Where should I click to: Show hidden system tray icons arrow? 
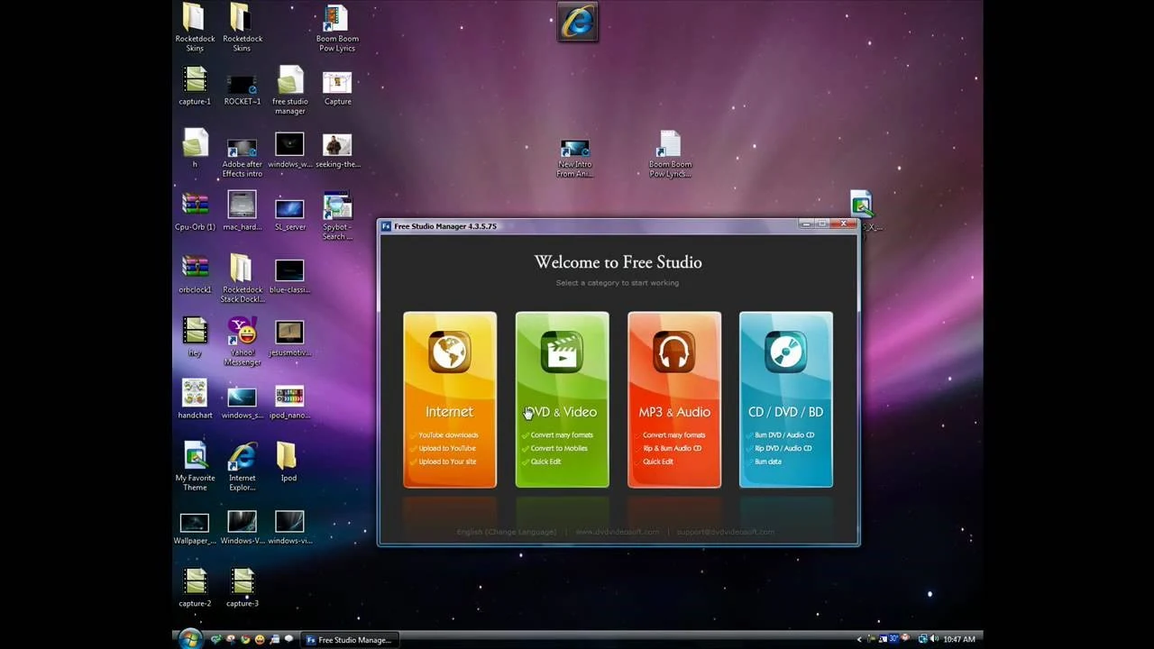[858, 639]
